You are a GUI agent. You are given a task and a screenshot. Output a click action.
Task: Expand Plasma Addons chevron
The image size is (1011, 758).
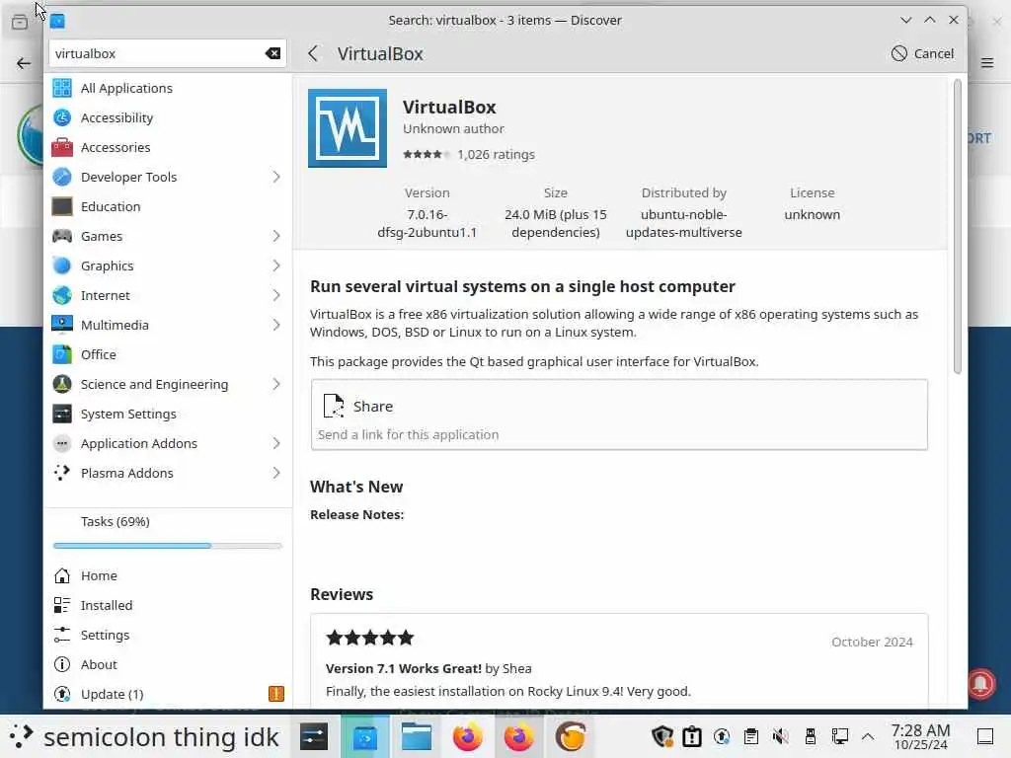pyautogui.click(x=276, y=474)
